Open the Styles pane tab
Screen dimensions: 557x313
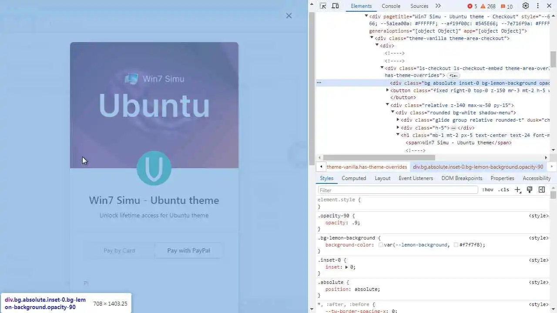(326, 178)
